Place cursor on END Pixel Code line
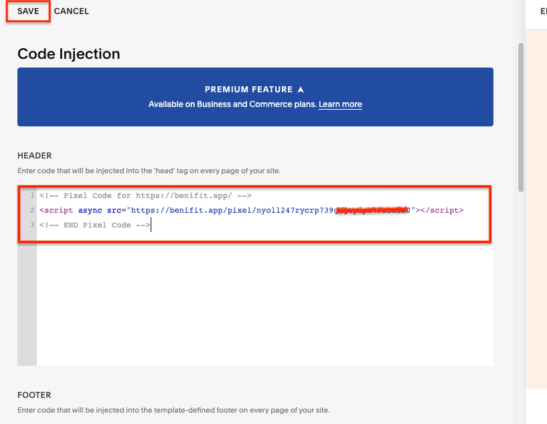Image resolution: width=547 pixels, height=424 pixels. tap(95, 225)
